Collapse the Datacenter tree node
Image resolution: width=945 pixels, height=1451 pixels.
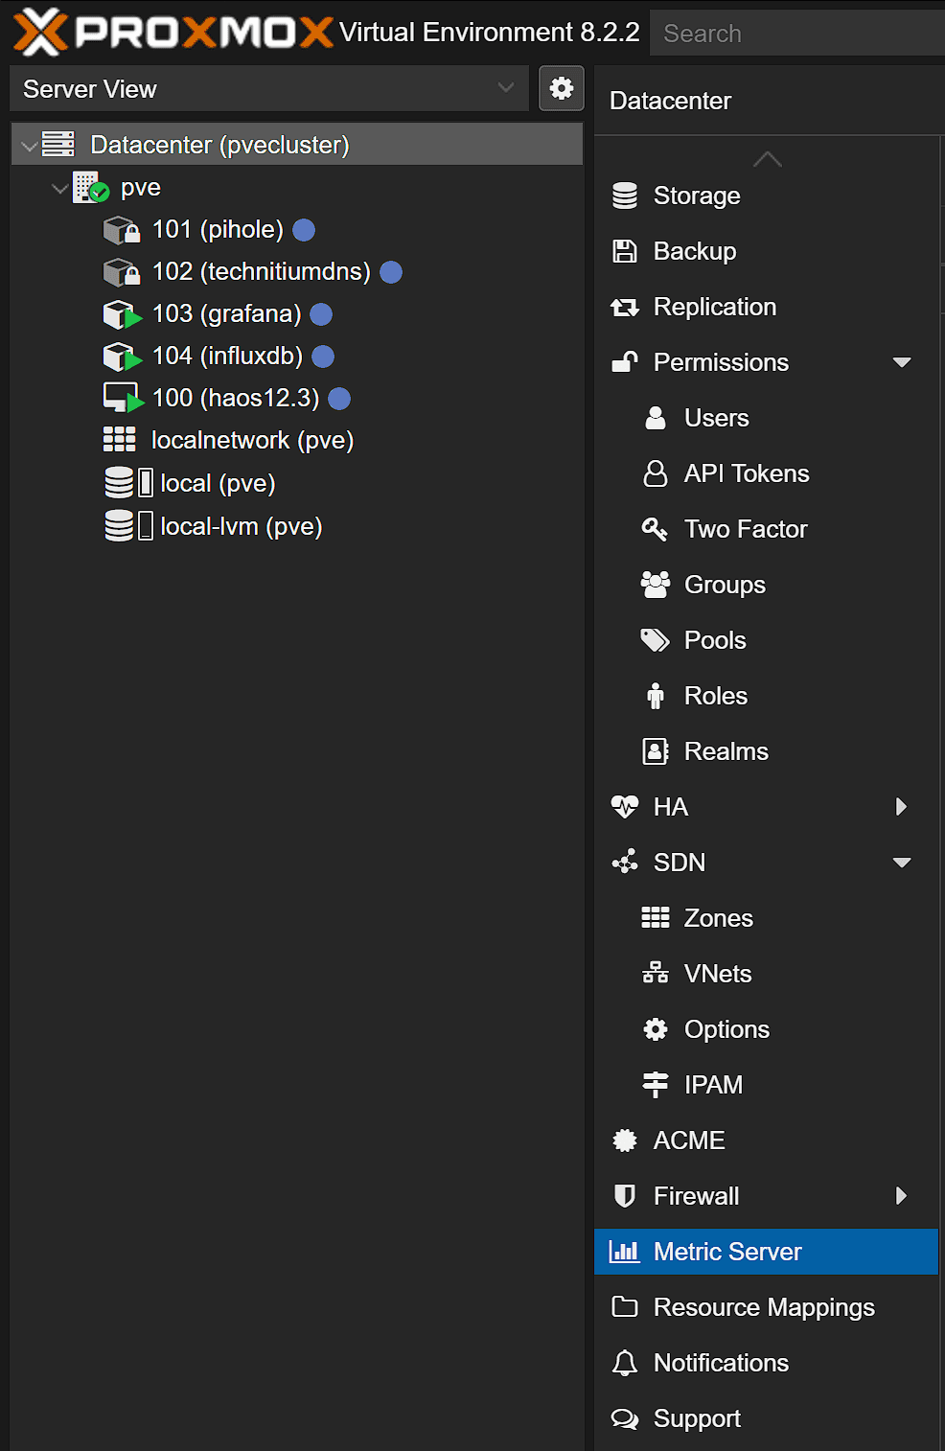click(30, 146)
